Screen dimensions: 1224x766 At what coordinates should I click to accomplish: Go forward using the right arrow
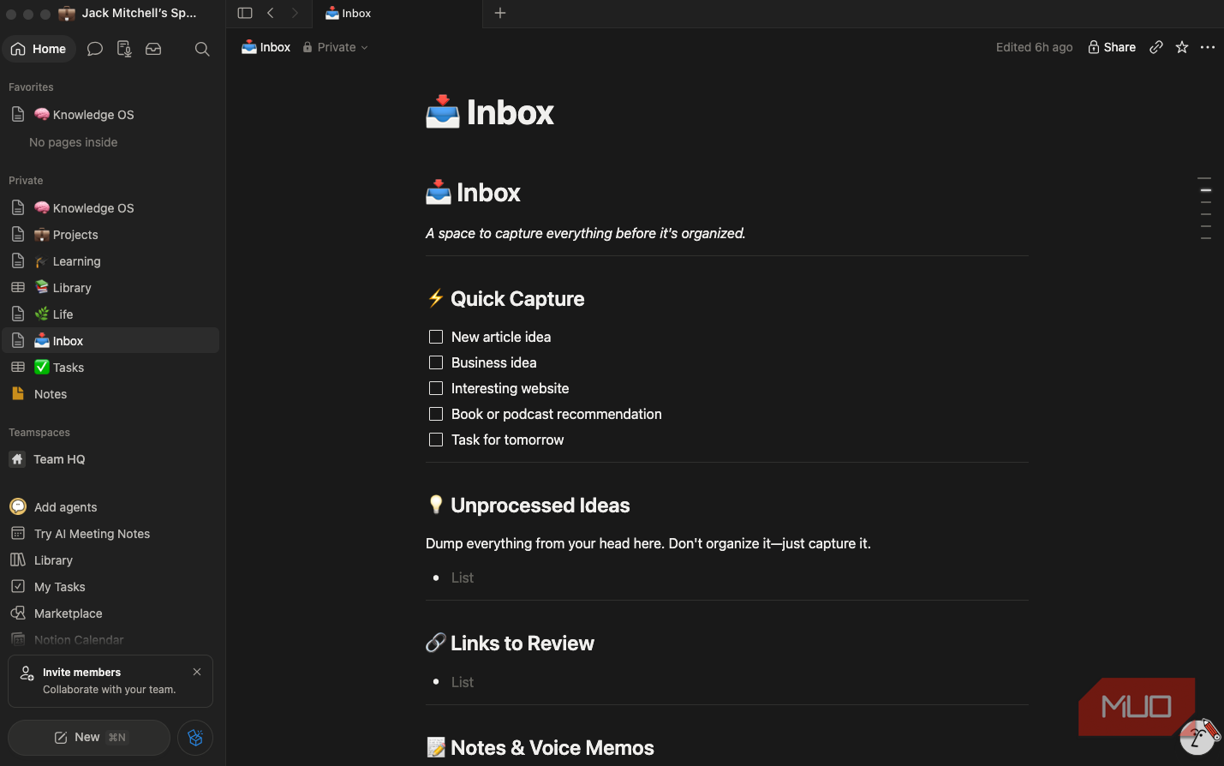[x=295, y=13]
